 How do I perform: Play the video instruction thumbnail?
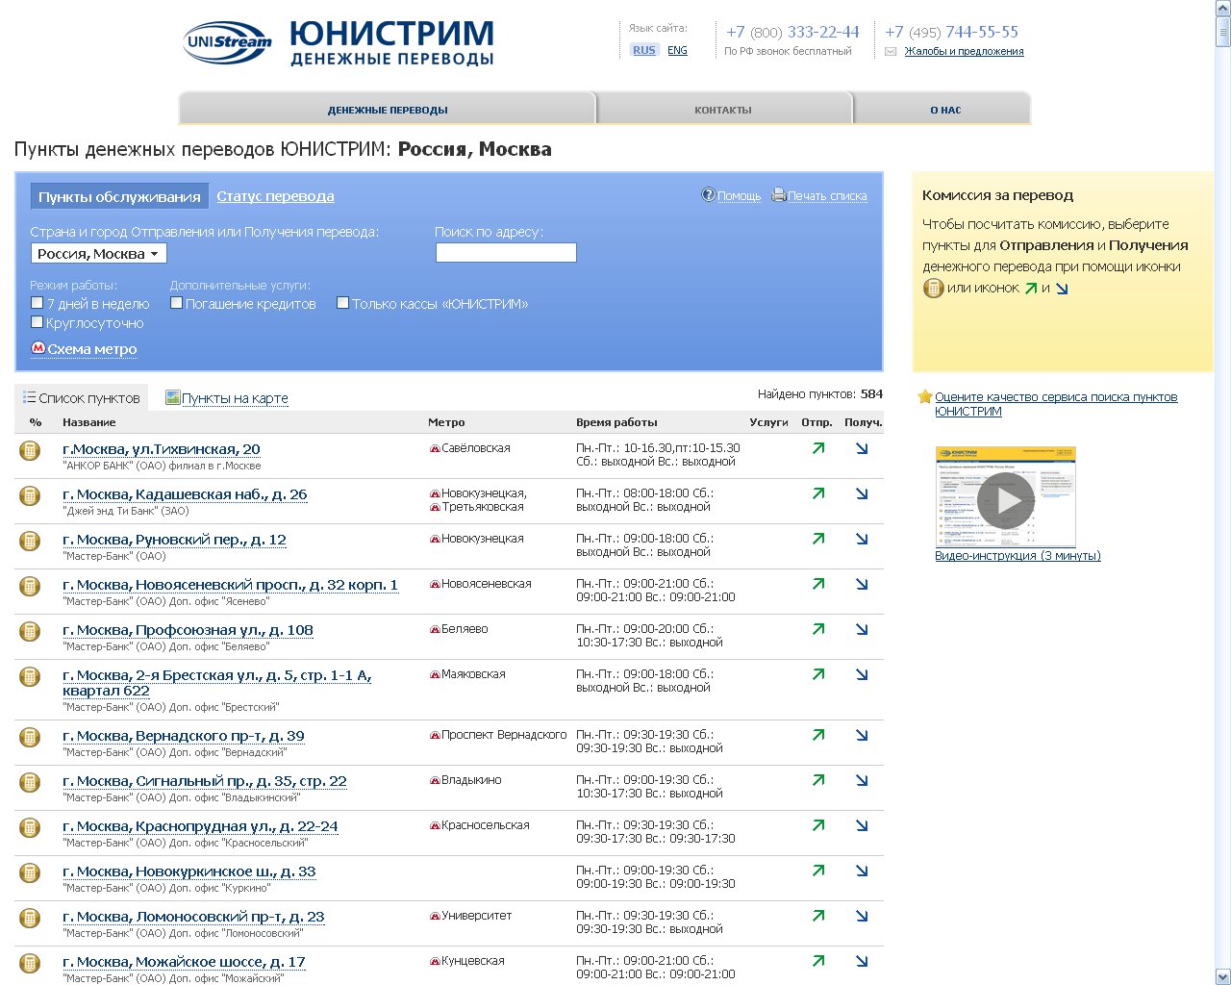click(1006, 497)
